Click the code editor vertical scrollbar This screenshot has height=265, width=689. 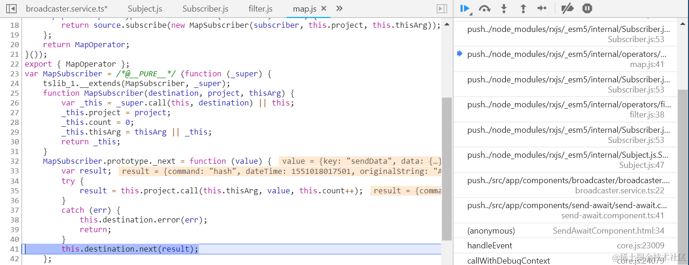tap(446, 169)
